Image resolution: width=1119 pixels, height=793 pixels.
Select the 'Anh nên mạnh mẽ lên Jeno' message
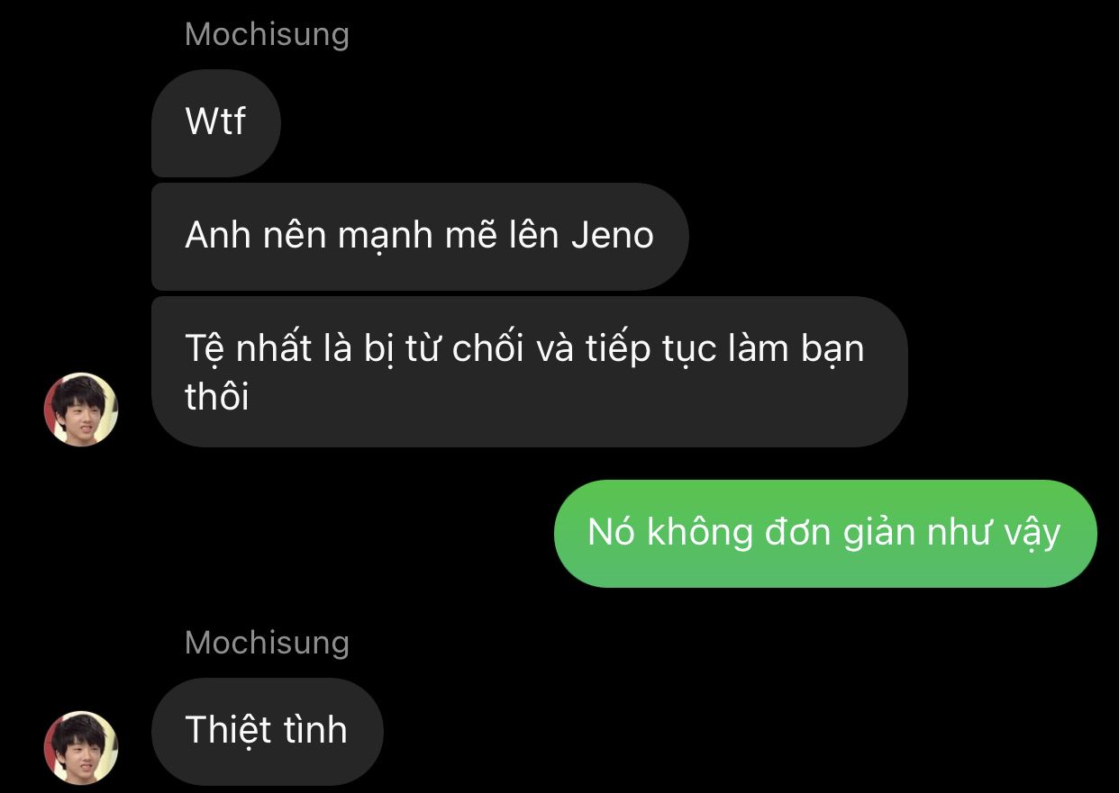point(420,237)
